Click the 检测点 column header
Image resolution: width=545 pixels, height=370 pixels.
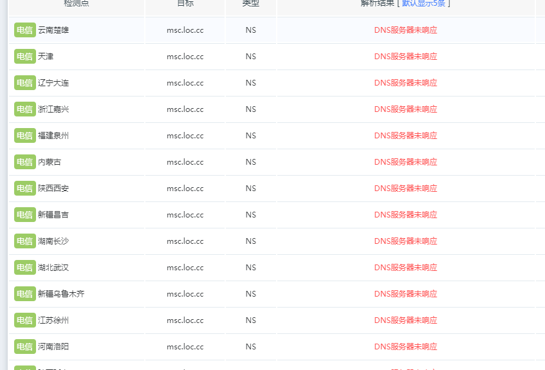[77, 3]
